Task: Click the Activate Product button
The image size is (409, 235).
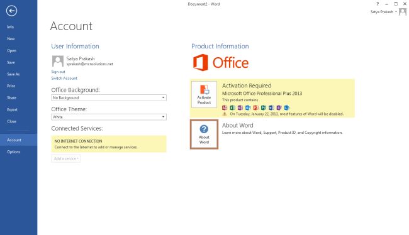Action: point(204,94)
